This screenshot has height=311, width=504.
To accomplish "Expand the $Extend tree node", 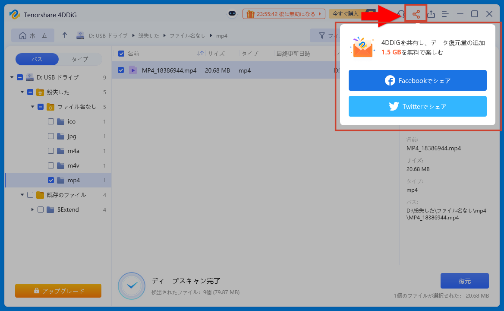I will click(32, 209).
